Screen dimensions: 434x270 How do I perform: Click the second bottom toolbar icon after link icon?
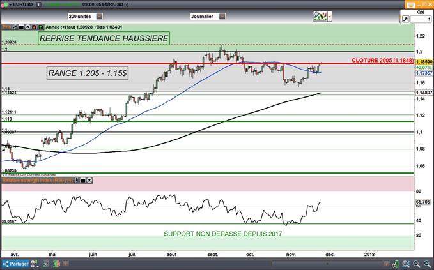(x=45, y=264)
